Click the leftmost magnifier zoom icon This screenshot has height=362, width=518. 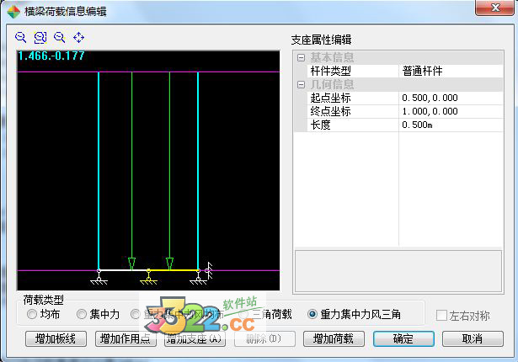coord(21,37)
